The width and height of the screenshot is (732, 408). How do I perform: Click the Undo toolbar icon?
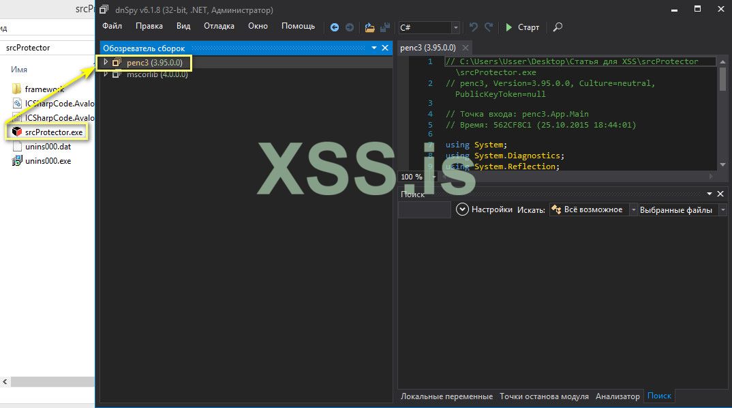click(474, 27)
